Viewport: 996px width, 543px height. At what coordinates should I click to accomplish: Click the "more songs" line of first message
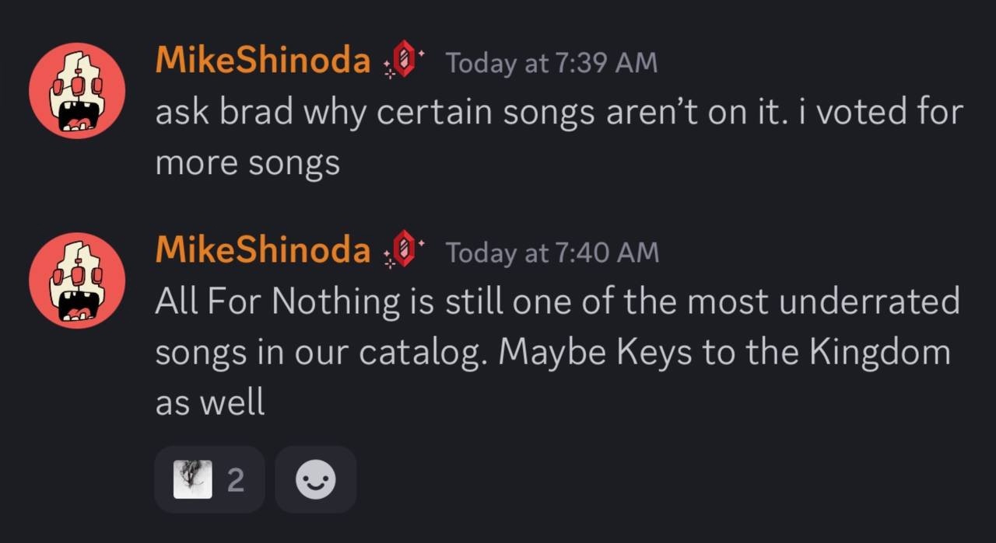(247, 162)
